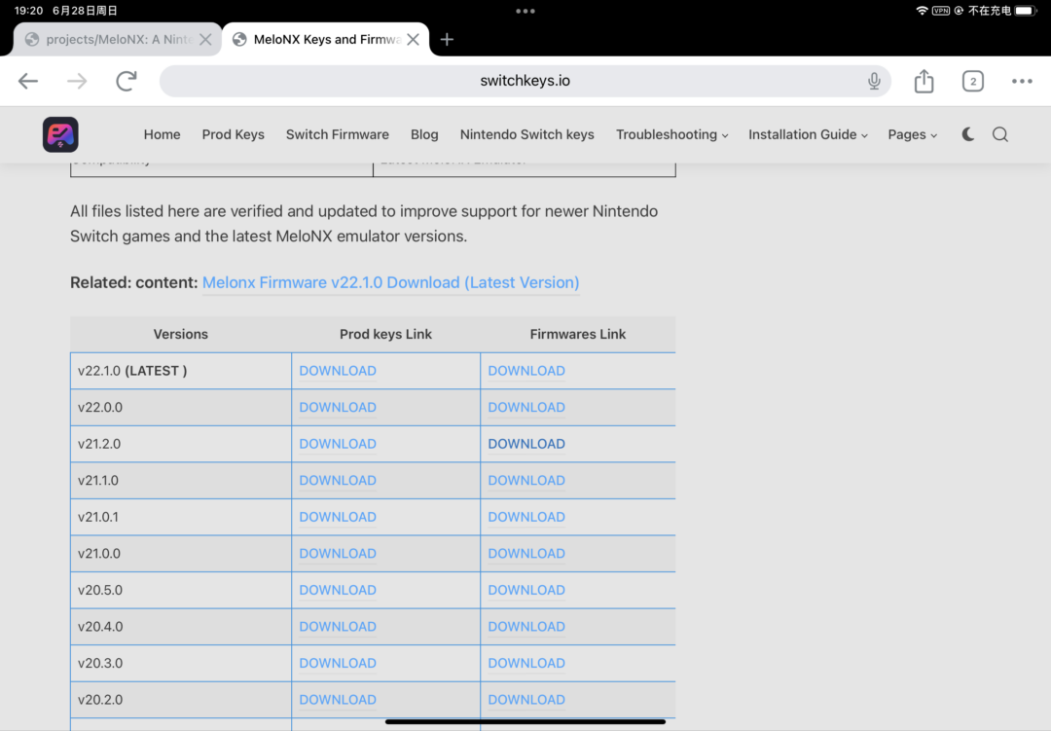This screenshot has height=731, width=1051.
Task: Tap the browser forward arrow
Action: tap(77, 81)
